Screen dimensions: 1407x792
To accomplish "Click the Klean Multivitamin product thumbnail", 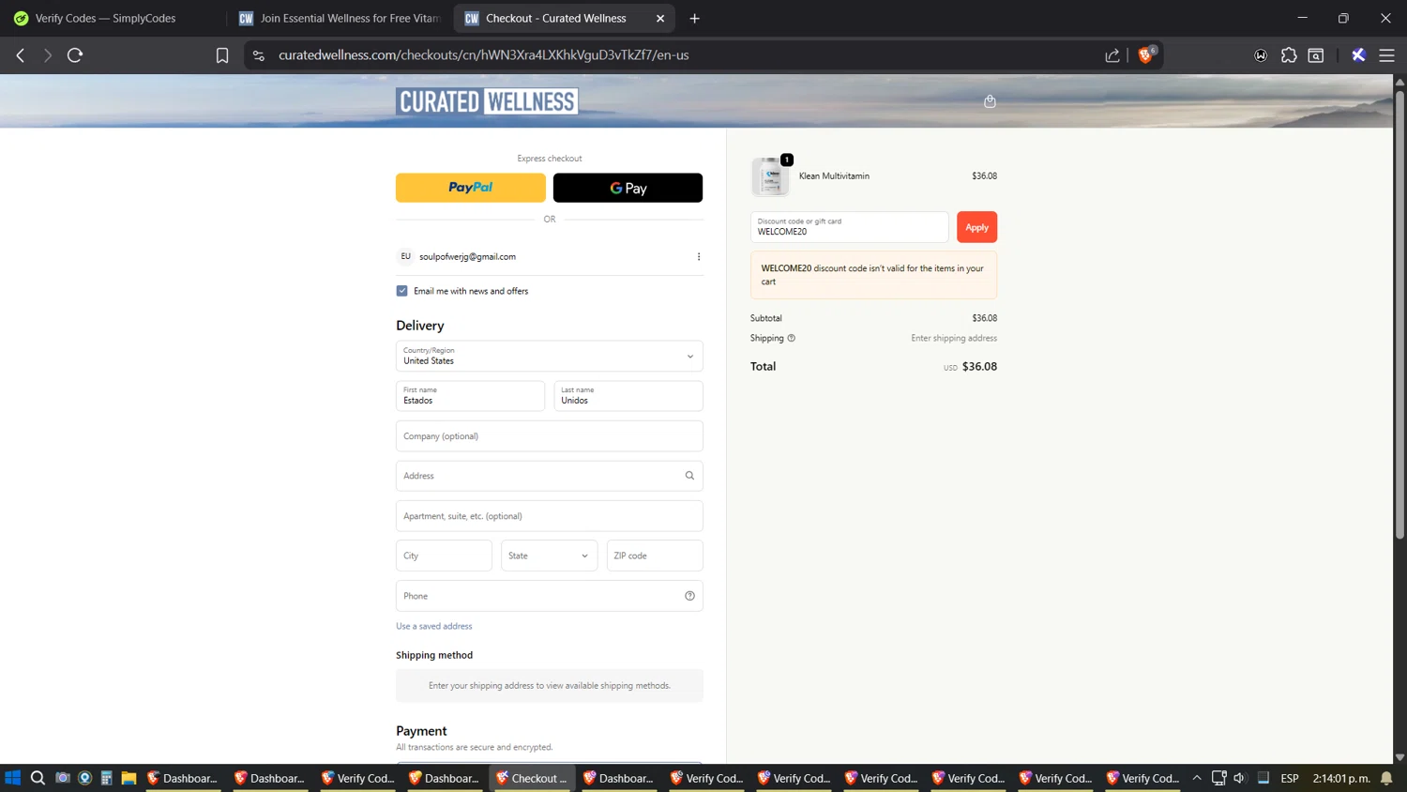I will (770, 176).
